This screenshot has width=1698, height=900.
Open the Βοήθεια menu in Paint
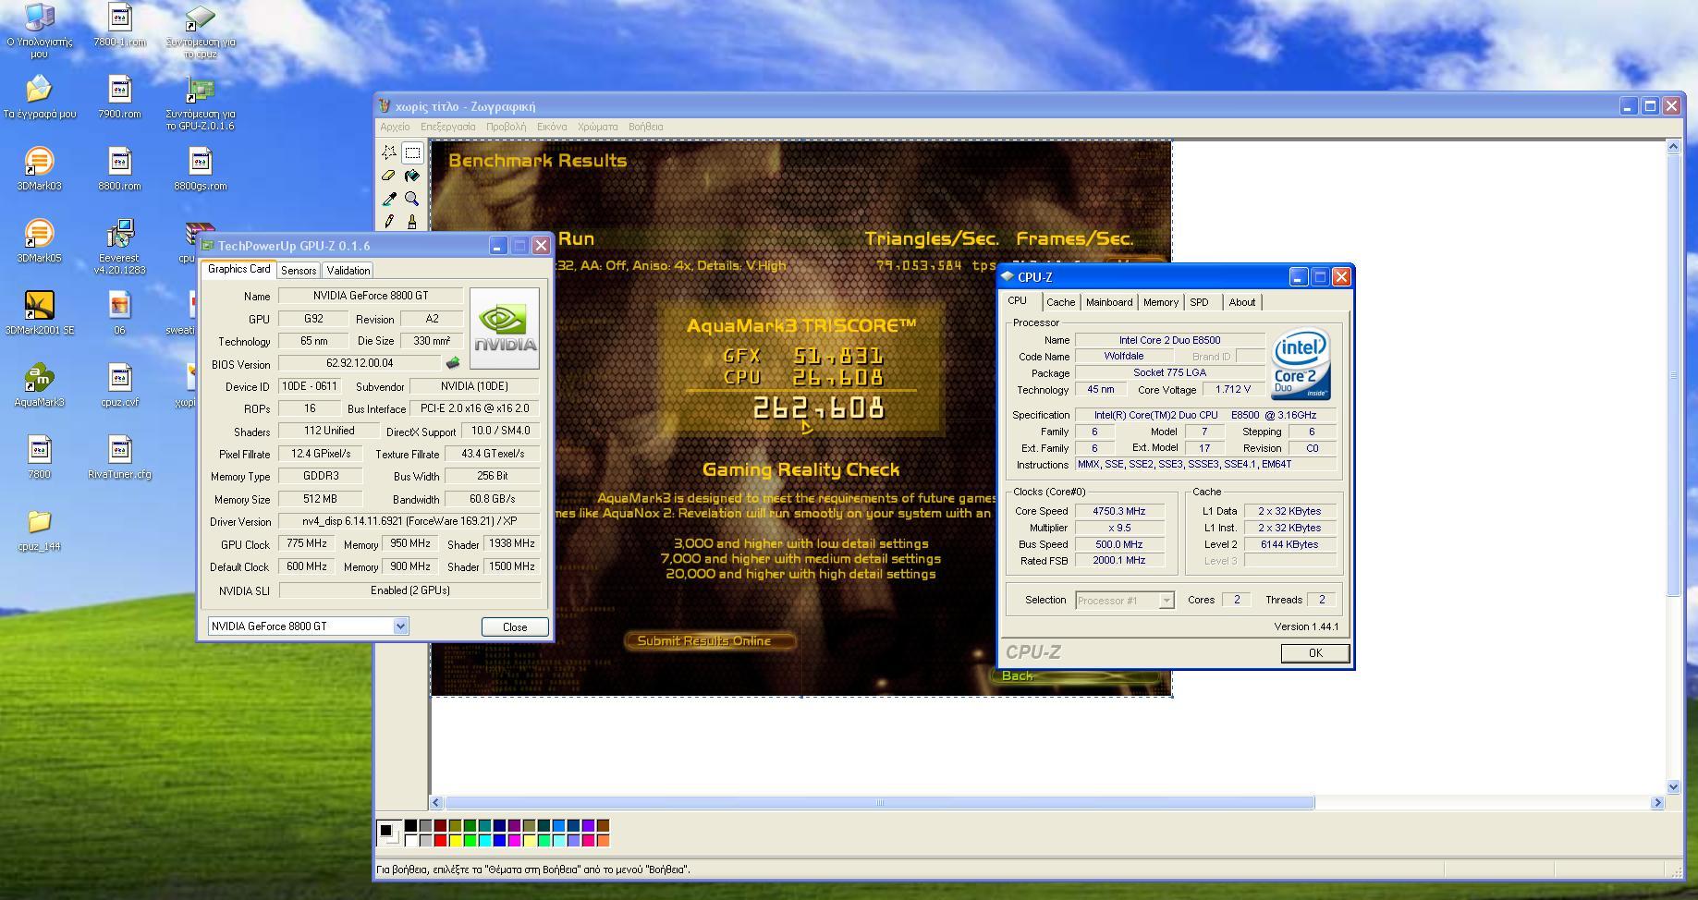tap(645, 127)
